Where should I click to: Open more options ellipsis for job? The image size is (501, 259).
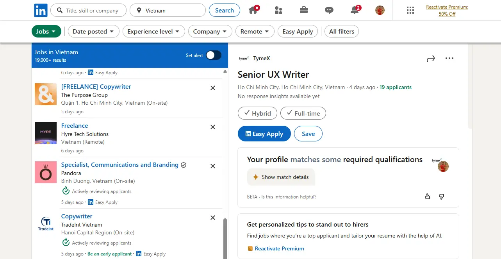tap(449, 59)
